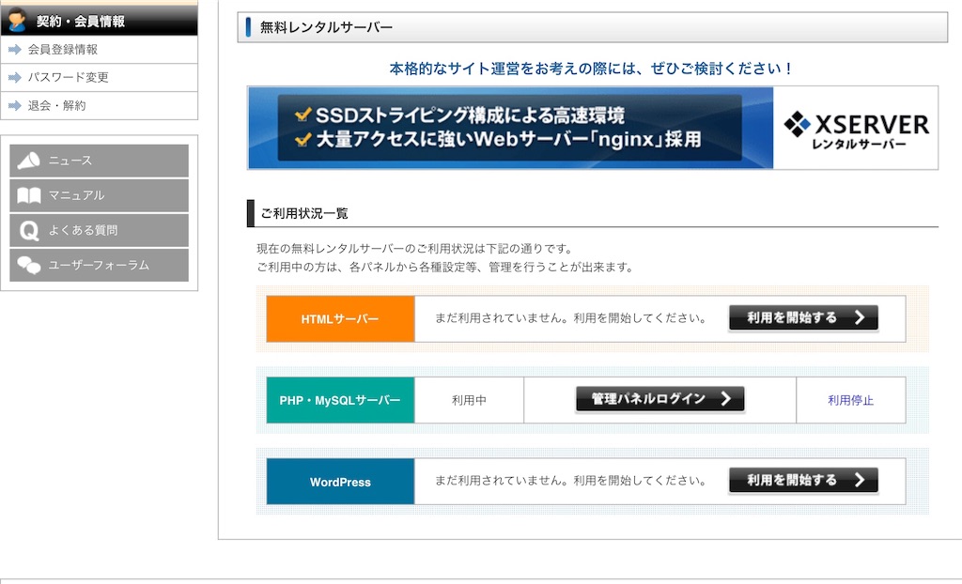Click the chevron on WordPress start button
The width and height of the screenshot is (962, 584).
[860, 480]
